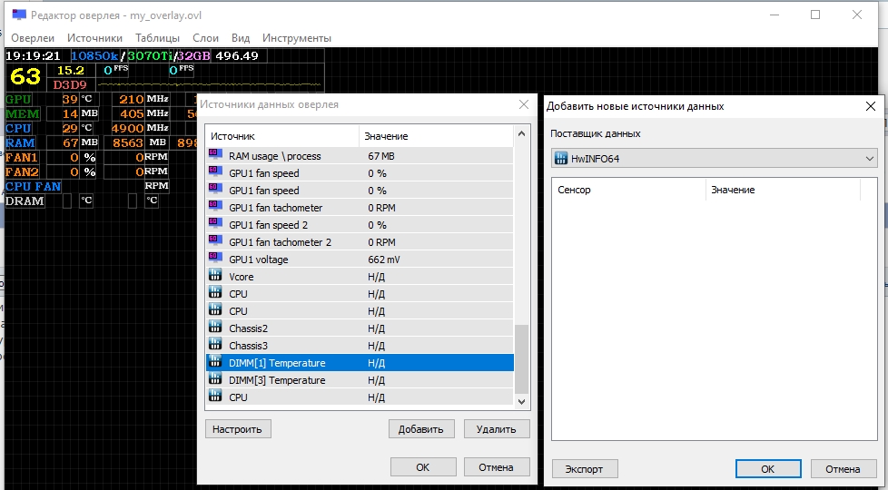Close the Источники данных оверлея dialog
This screenshot has height=490, width=888.
pyautogui.click(x=524, y=104)
